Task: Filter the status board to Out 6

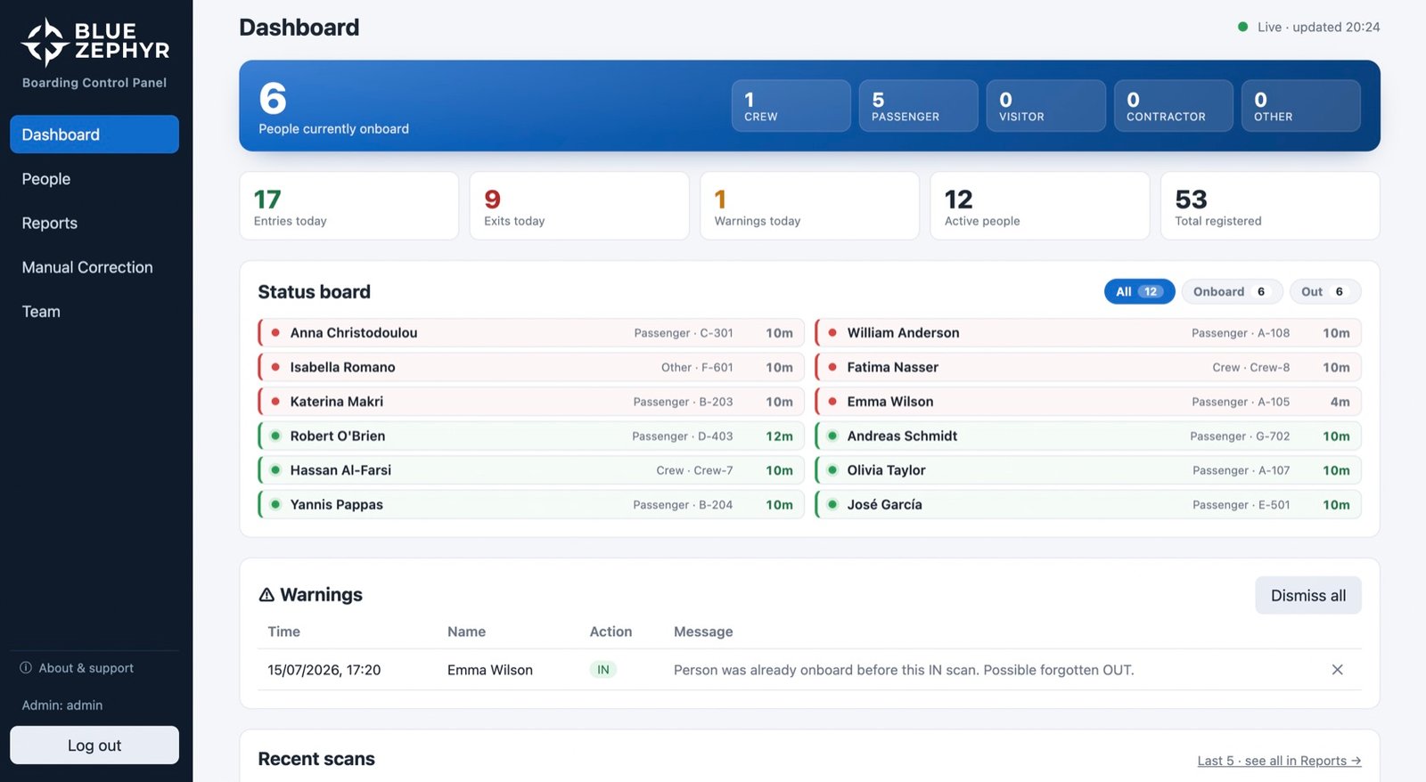Action: (1324, 291)
